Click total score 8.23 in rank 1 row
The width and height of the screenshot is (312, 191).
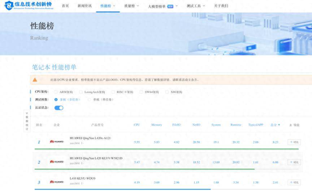pos(276,142)
